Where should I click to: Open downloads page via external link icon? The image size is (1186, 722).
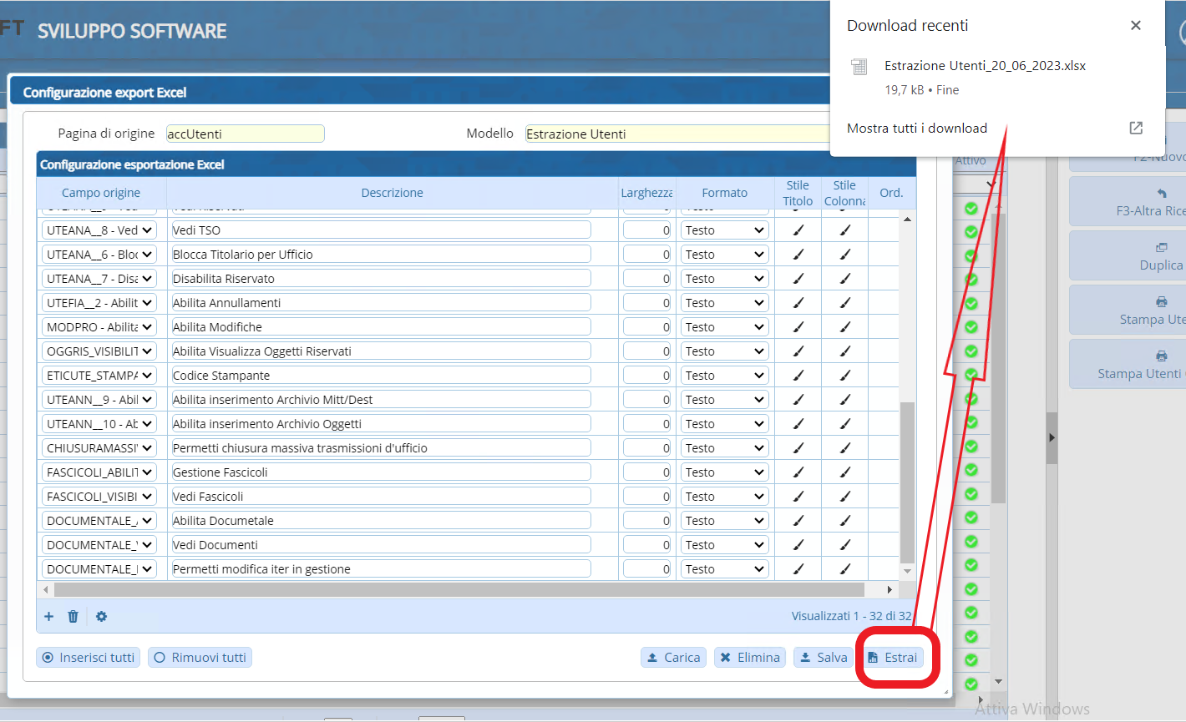[x=1136, y=128]
